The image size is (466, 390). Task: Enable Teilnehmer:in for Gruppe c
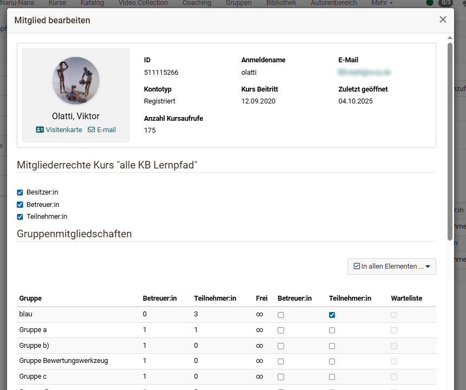click(x=332, y=376)
